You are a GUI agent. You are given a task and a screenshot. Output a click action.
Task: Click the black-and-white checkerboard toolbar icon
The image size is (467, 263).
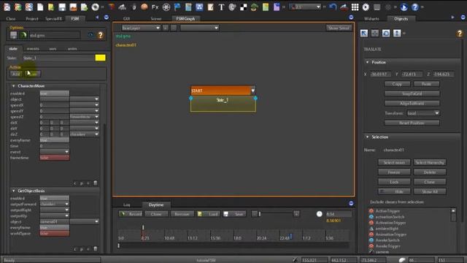243,7
